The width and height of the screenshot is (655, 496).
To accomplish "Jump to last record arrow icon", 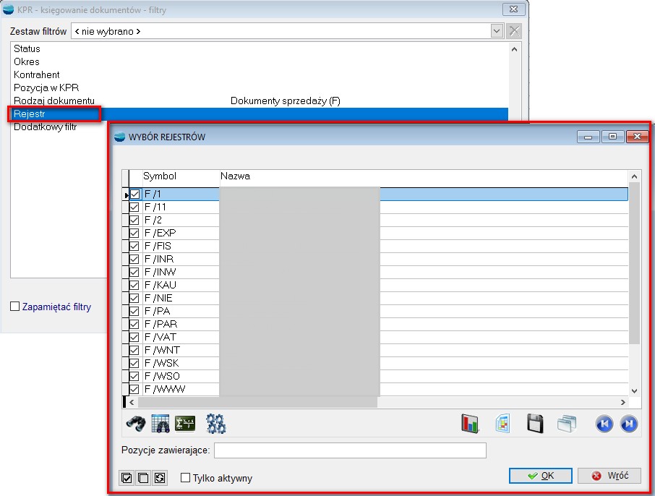I will [629, 424].
